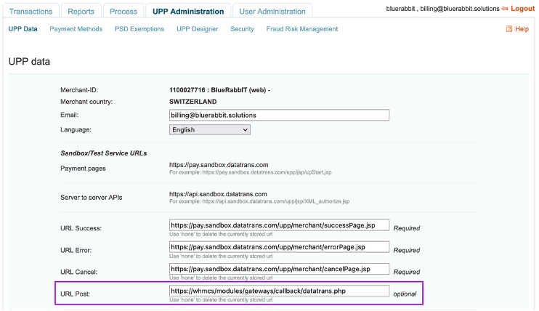This screenshot has width=539, height=311.
Task: Open PSD Exemptions section
Action: coord(139,29)
